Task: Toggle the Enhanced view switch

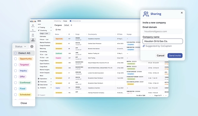Action: (71, 21)
